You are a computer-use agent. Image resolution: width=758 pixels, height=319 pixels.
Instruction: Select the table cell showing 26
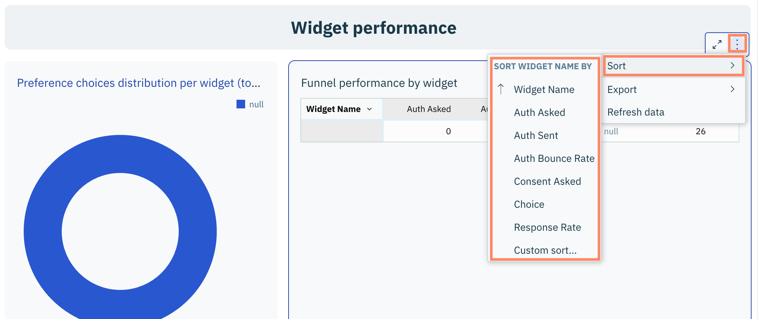pyautogui.click(x=700, y=131)
